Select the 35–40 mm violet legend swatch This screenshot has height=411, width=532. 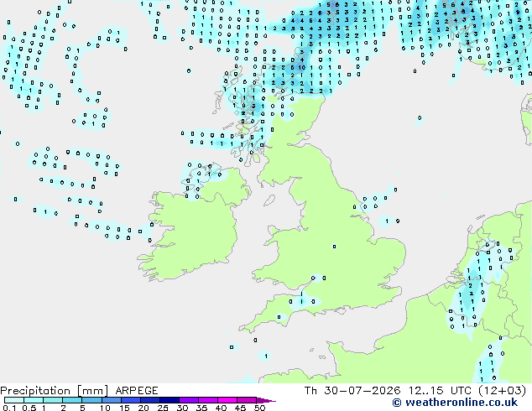(x=208, y=400)
